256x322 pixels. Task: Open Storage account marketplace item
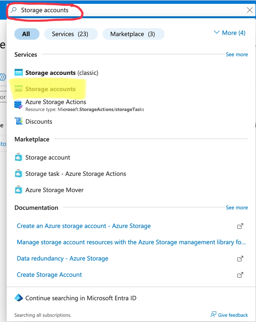(48, 157)
